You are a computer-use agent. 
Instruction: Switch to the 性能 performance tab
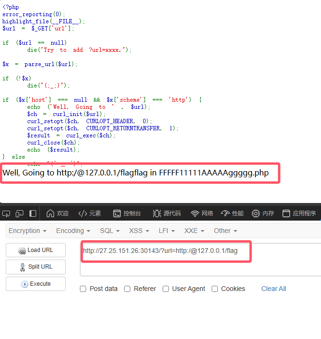click(x=233, y=213)
